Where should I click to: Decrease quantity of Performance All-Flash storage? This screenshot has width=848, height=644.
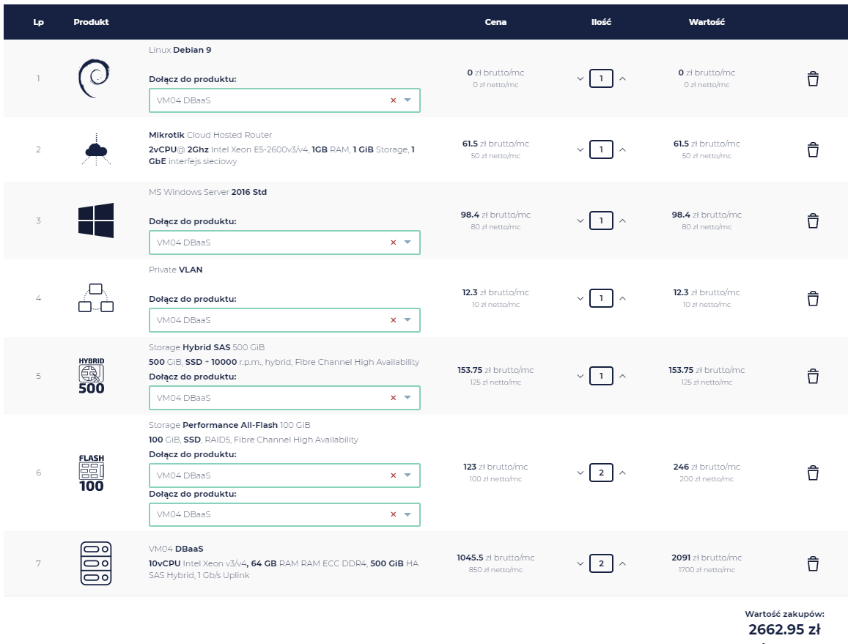point(580,473)
